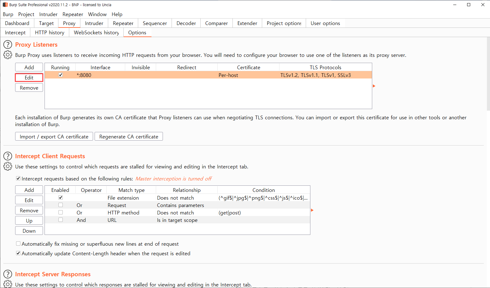
Task: Click Import / export CA certificate
Action: pos(54,136)
